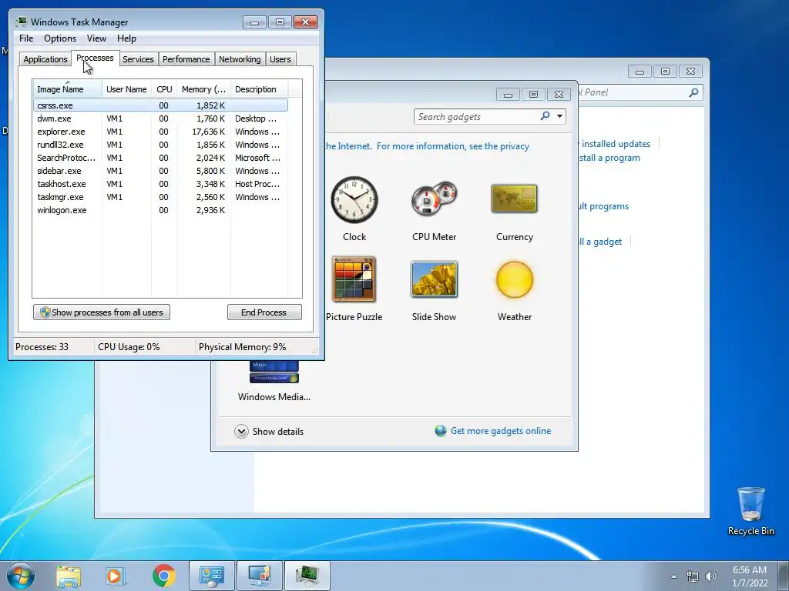Screen dimensions: 789x591
Task: Select the winlogon.exe process row
Action: tap(160, 210)
